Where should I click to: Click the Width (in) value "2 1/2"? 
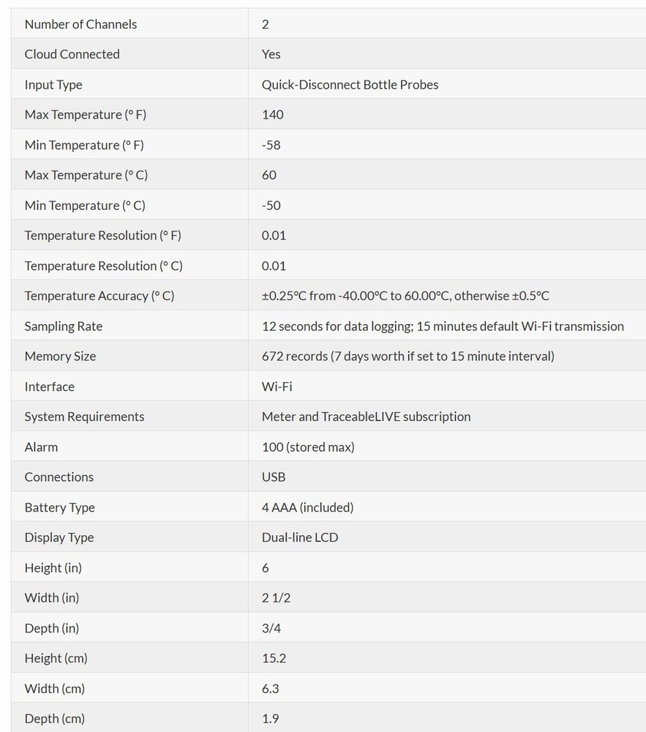click(x=276, y=598)
